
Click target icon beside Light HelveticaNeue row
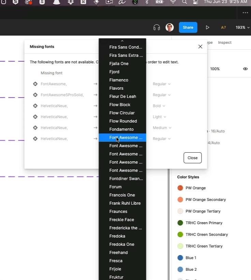coord(35,117)
